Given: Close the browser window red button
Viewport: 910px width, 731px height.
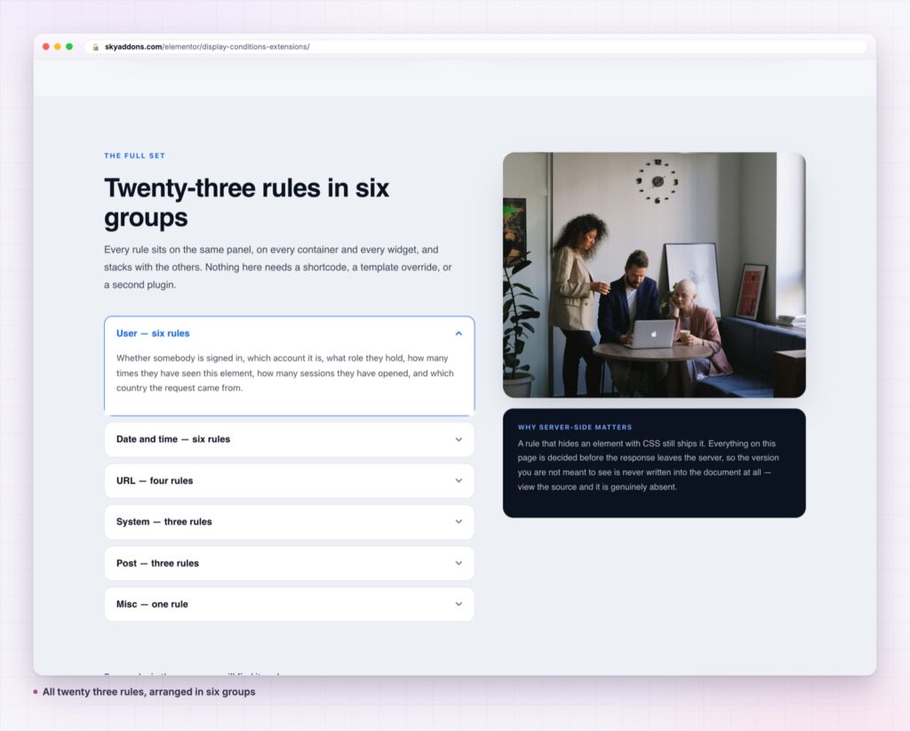Looking at the screenshot, I should [46, 46].
